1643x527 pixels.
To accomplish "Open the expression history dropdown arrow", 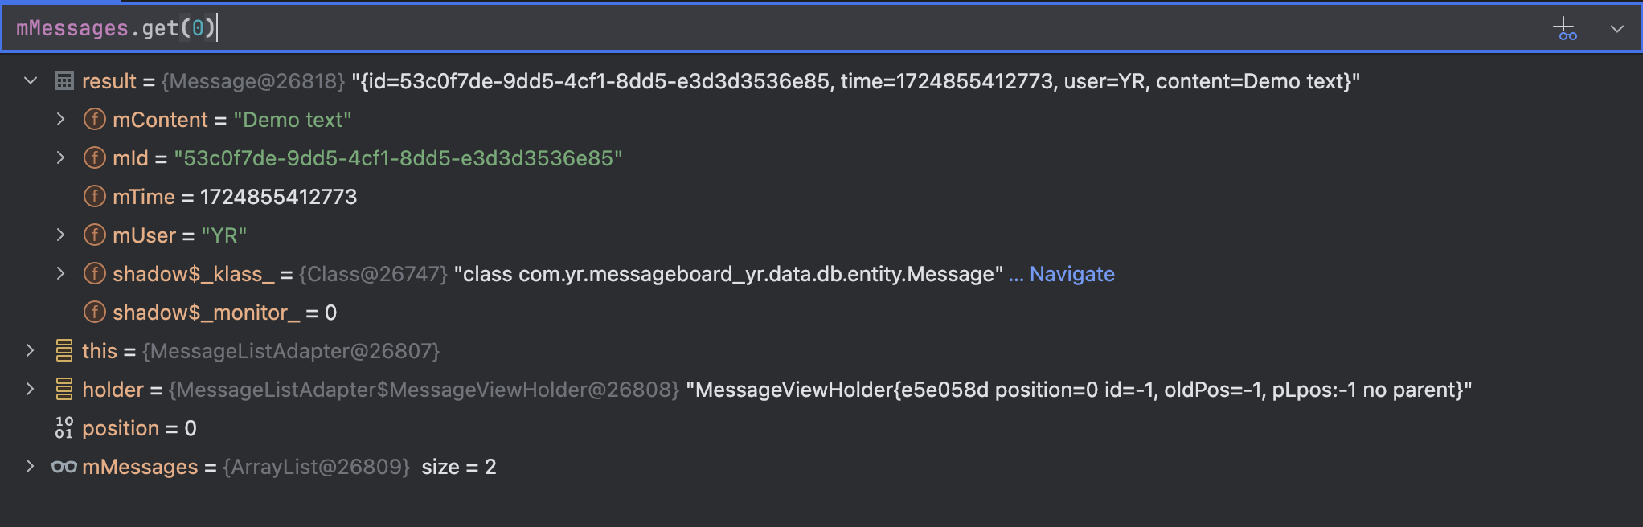I will (x=1617, y=29).
